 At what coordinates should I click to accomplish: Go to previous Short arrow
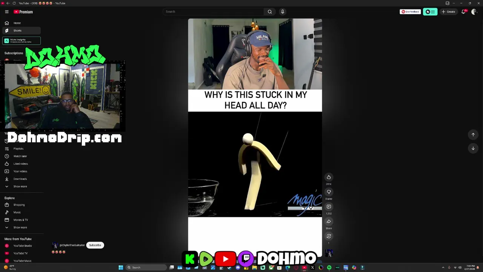[x=473, y=134]
